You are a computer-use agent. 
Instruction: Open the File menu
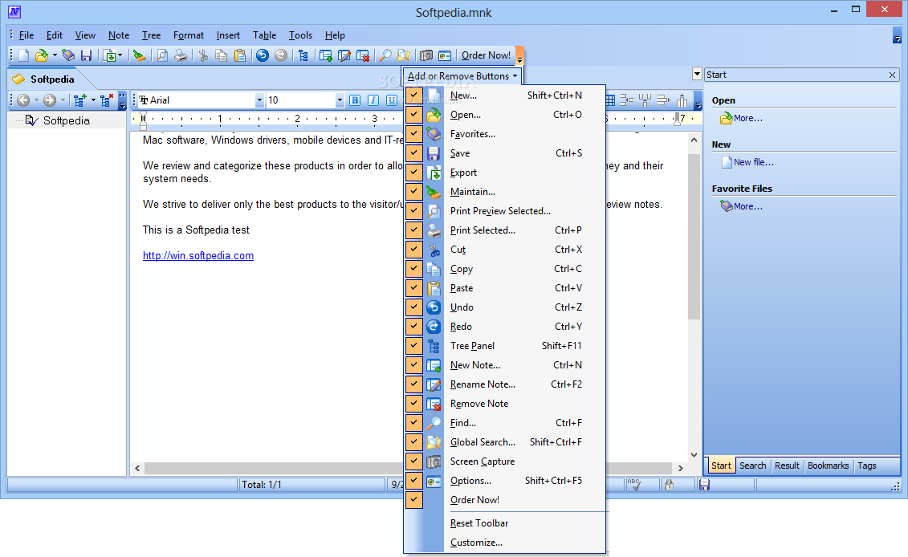click(26, 35)
